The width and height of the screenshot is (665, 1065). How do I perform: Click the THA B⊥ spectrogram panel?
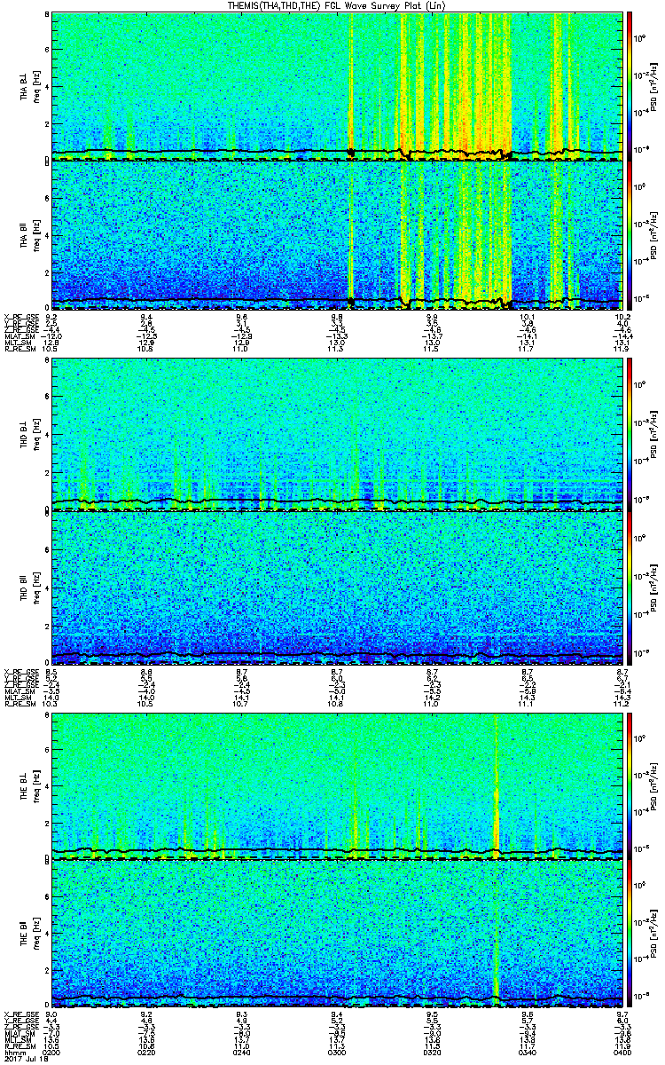click(x=337, y=86)
